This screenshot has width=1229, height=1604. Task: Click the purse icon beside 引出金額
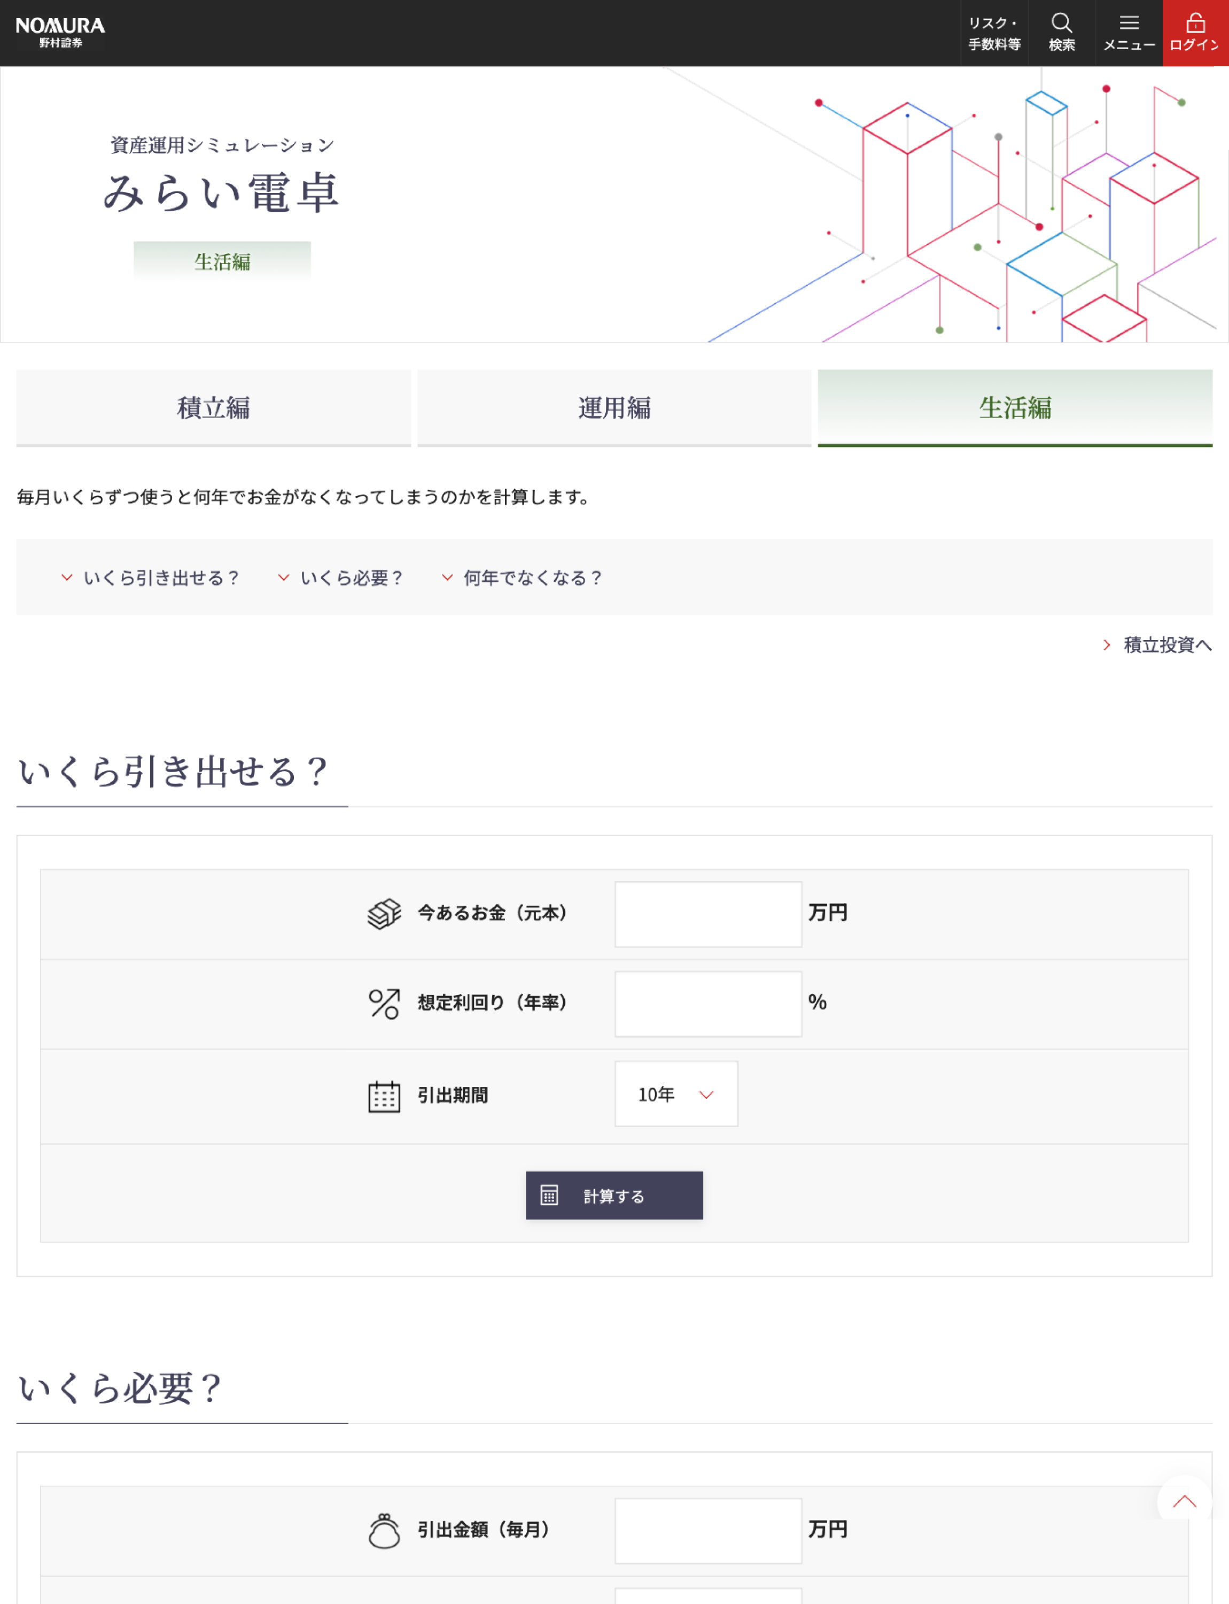tap(384, 1530)
